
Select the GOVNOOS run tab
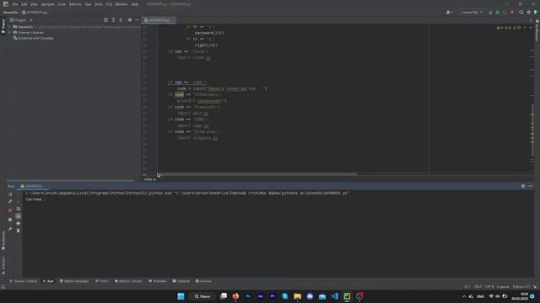click(34, 186)
